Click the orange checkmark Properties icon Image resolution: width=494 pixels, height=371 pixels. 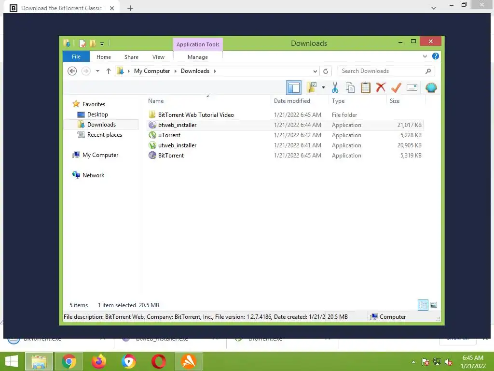pos(397,87)
